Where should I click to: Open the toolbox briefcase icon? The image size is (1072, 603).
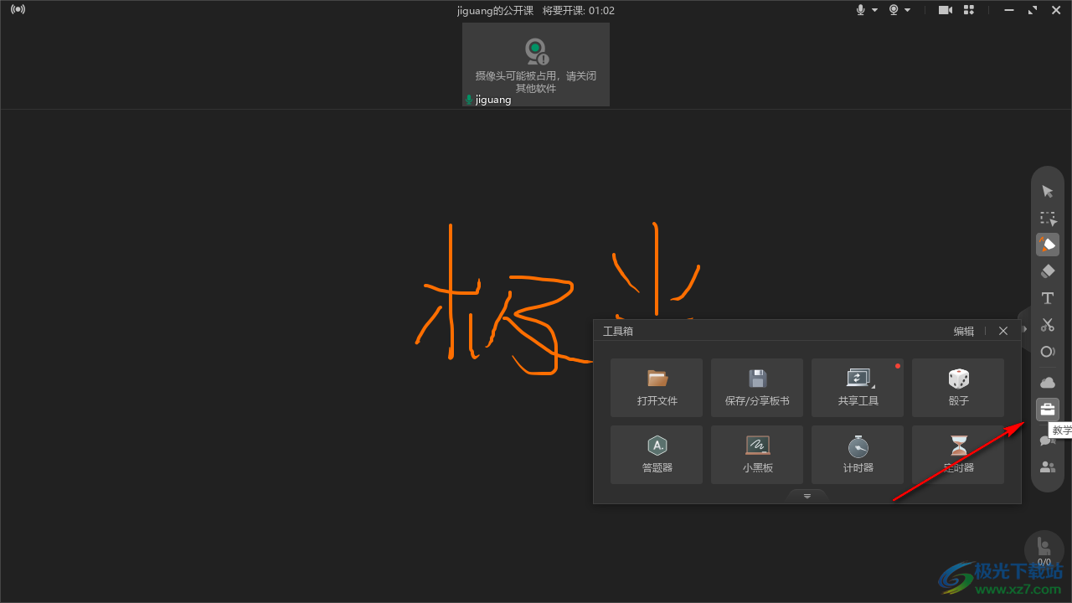tap(1048, 410)
